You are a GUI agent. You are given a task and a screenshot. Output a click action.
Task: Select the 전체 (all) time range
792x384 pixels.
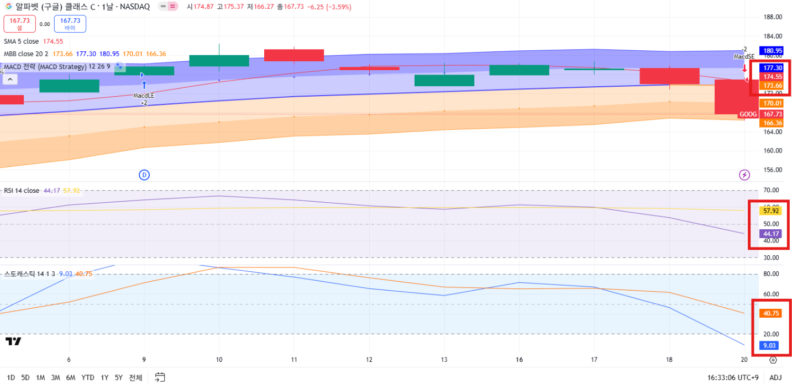(135, 378)
